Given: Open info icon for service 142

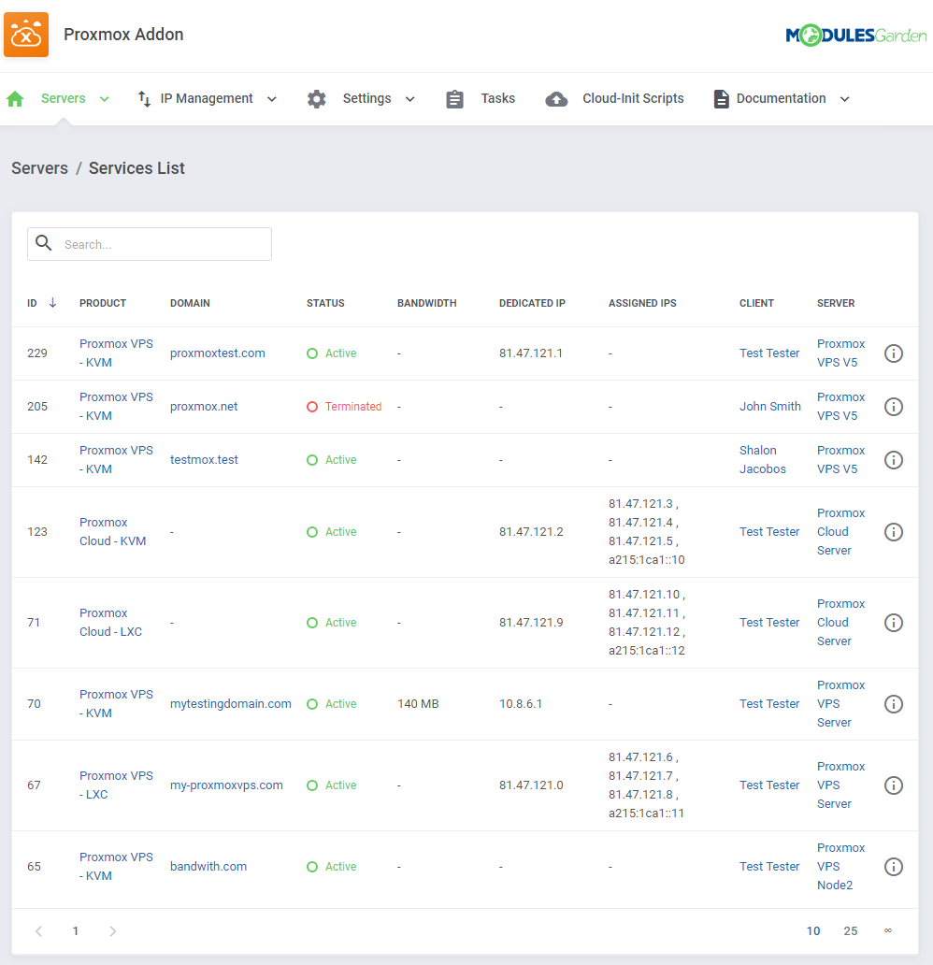Looking at the screenshot, I should pyautogui.click(x=894, y=460).
